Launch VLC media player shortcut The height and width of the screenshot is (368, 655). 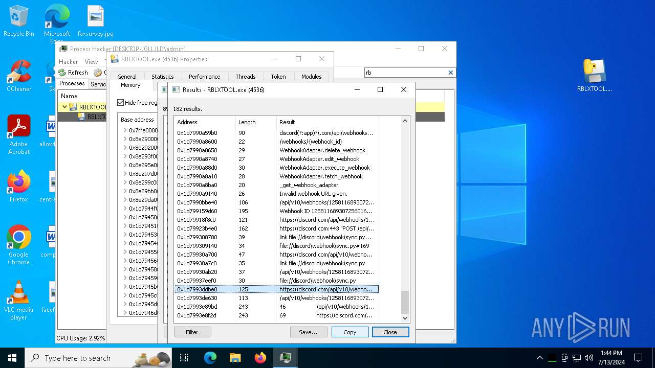[x=19, y=301]
